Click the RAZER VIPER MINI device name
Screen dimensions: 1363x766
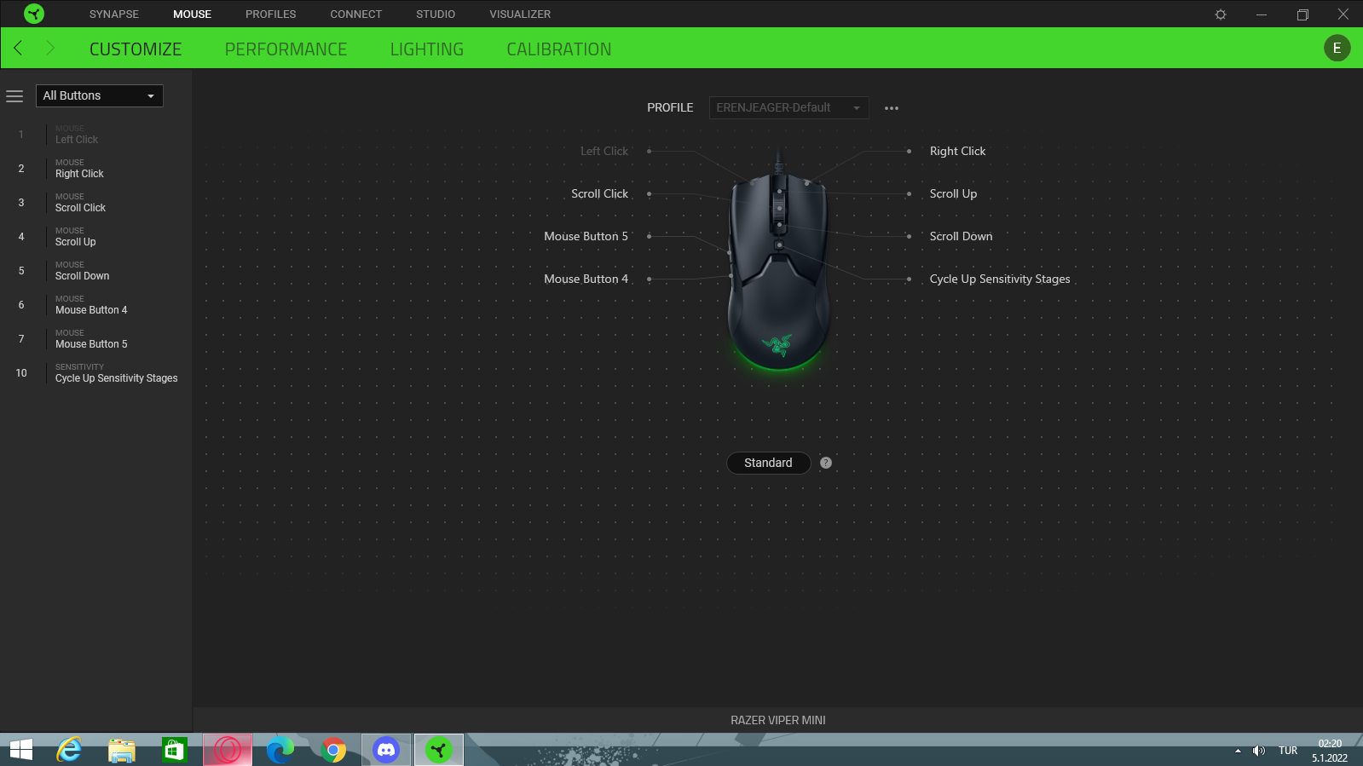(x=778, y=720)
